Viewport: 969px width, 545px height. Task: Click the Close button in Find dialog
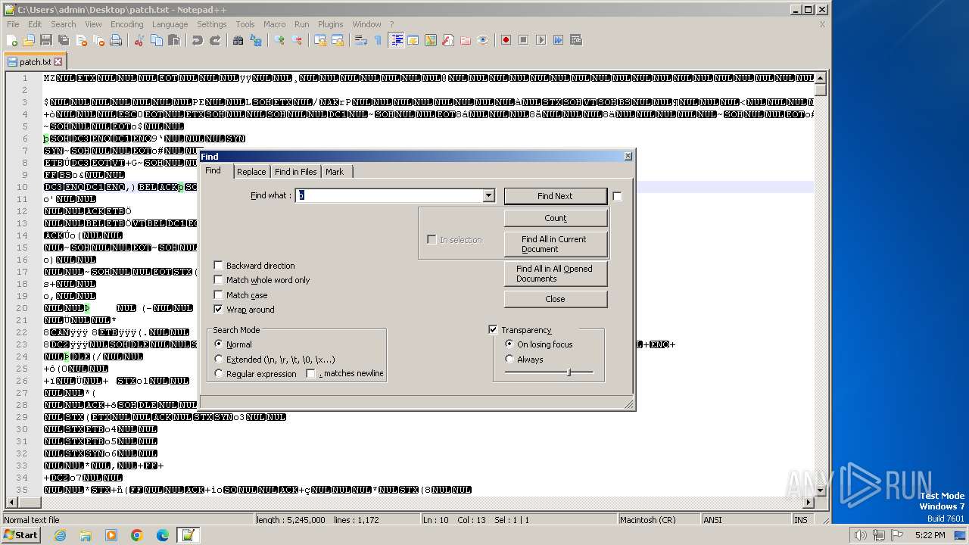pyautogui.click(x=555, y=299)
